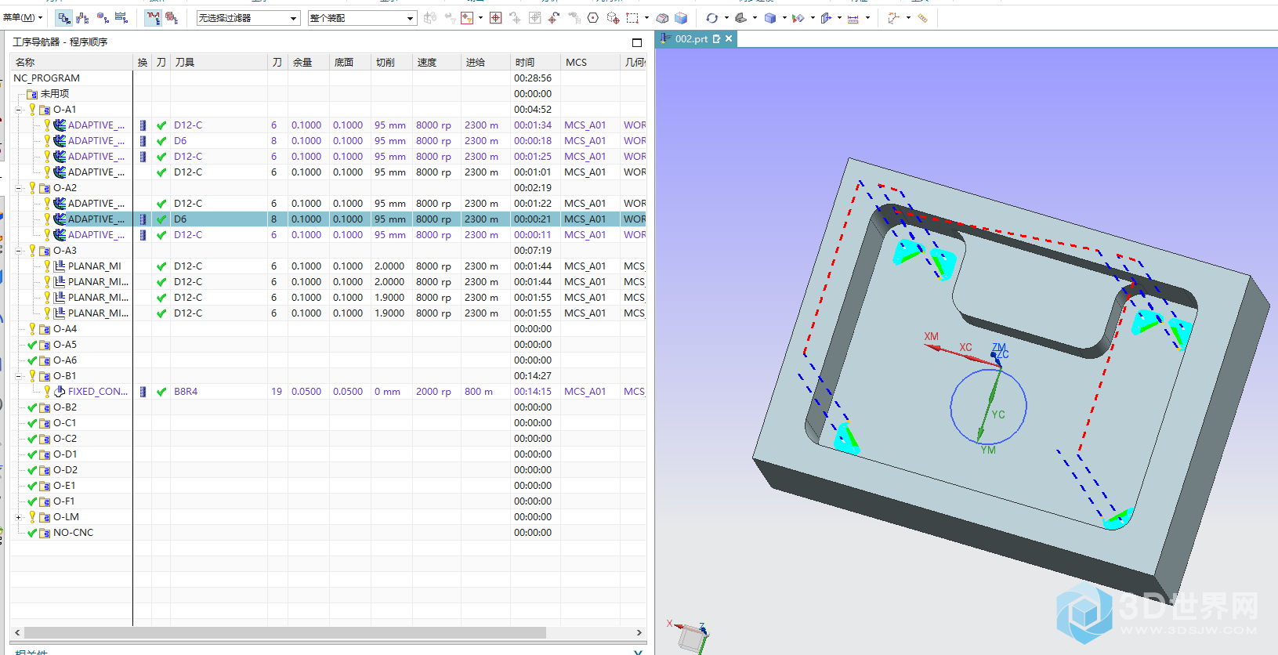The width and height of the screenshot is (1278, 655).
Task: Close the 002.prt tab
Action: [729, 38]
